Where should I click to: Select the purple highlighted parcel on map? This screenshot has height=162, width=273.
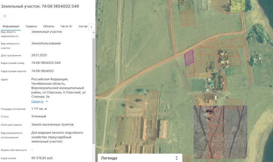pos(189,58)
